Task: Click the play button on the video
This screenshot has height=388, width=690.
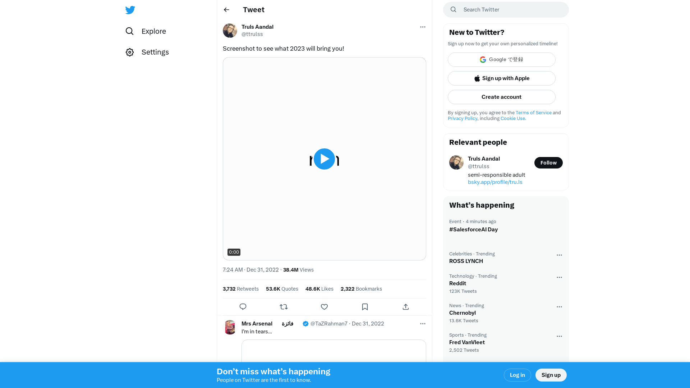Action: point(324,159)
